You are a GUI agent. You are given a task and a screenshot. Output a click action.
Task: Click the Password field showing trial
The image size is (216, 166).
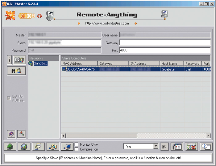pyautogui.click(x=64, y=50)
